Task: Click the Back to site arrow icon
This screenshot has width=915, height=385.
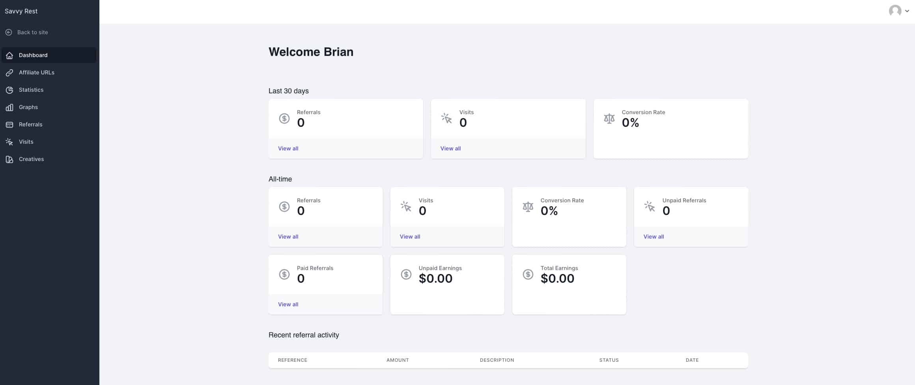Action: (x=9, y=32)
